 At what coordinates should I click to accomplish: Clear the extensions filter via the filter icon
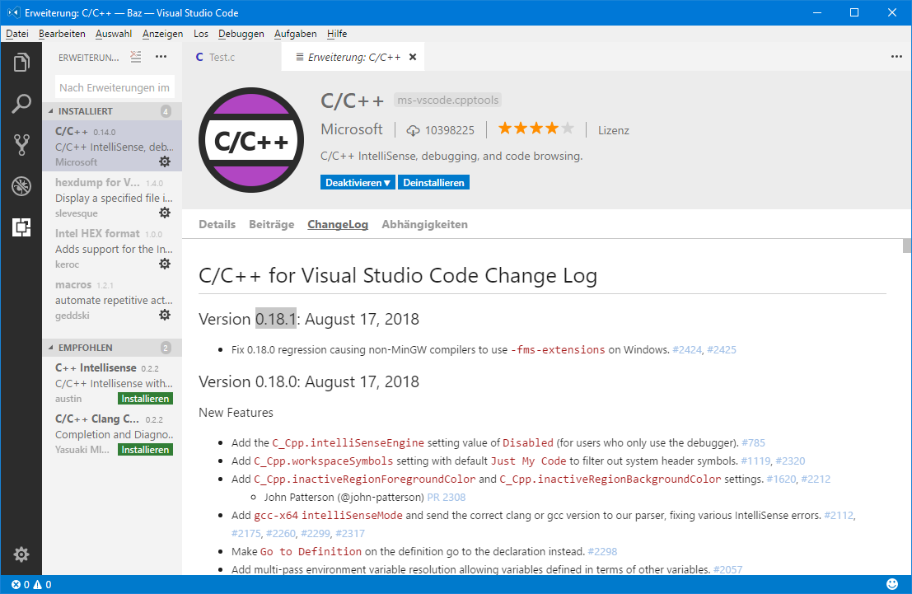(138, 57)
